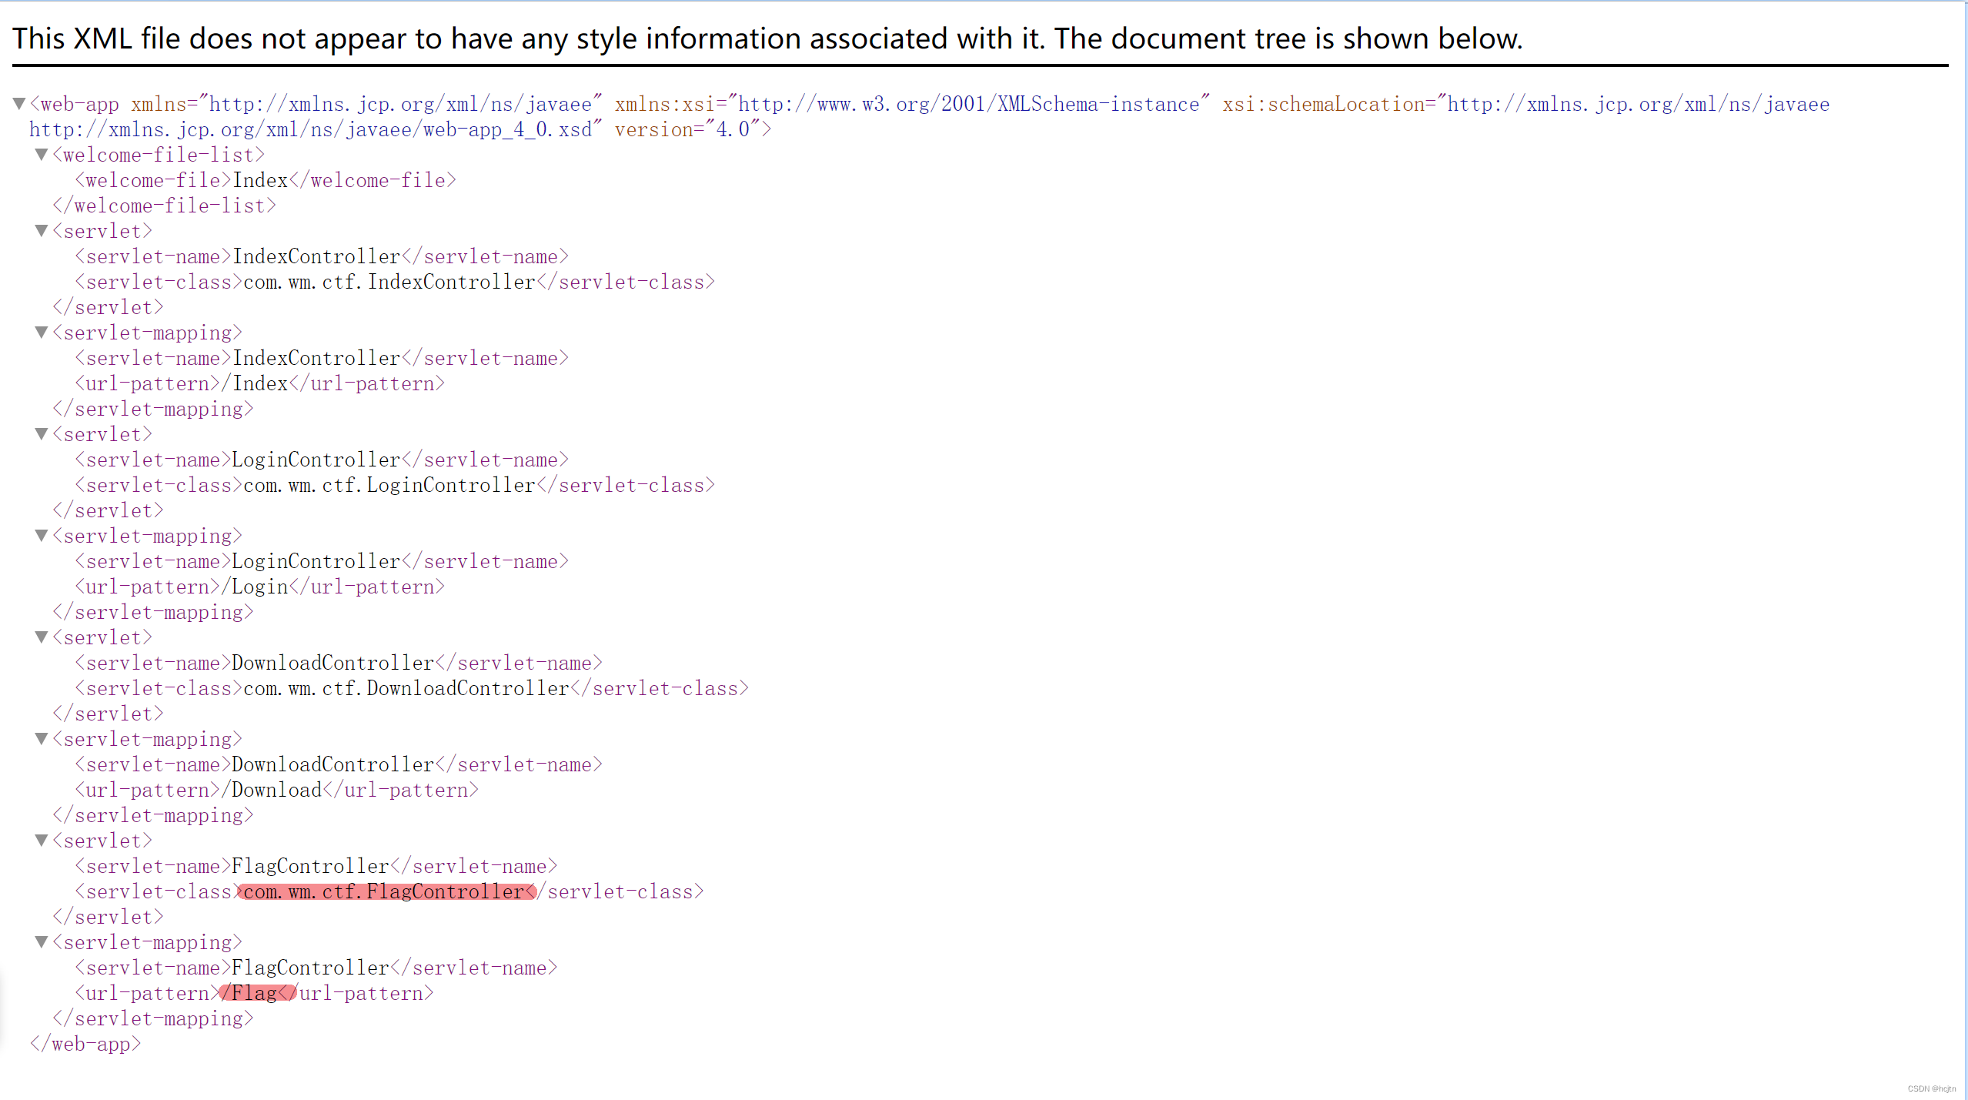Viewport: 1968px width, 1100px height.
Task: Click the closing welcome-file-list tag
Action: (164, 206)
